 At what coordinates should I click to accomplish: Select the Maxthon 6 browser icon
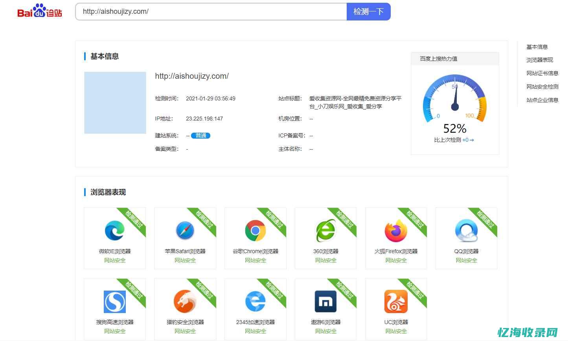[325, 302]
